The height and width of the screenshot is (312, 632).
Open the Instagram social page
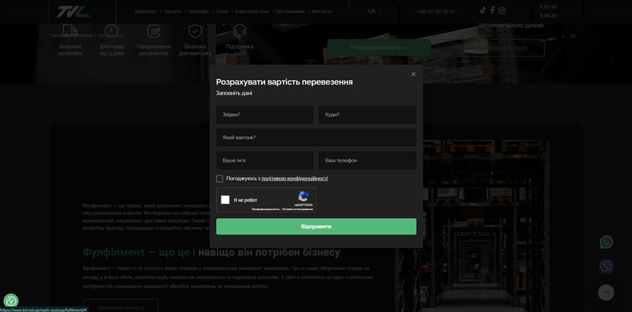coord(502,11)
